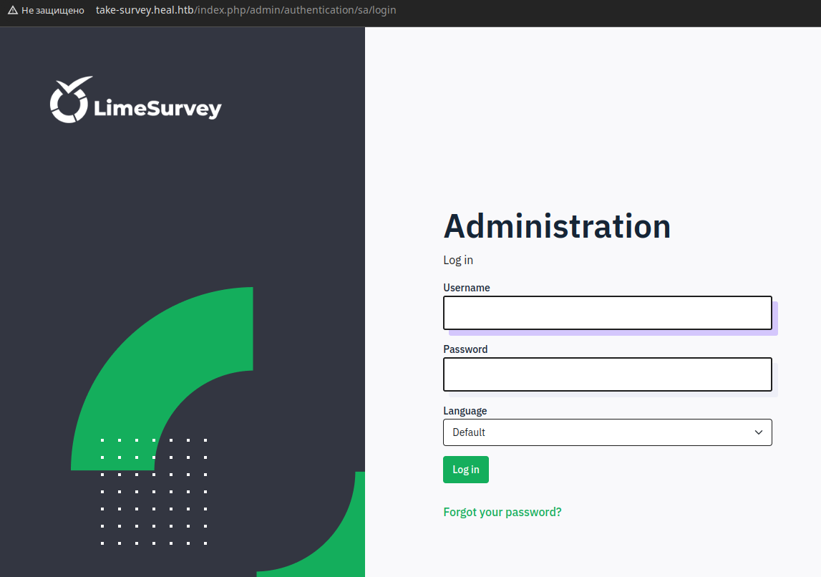Click the 'Log in' subtitle under Administration
The image size is (821, 577).
(458, 261)
